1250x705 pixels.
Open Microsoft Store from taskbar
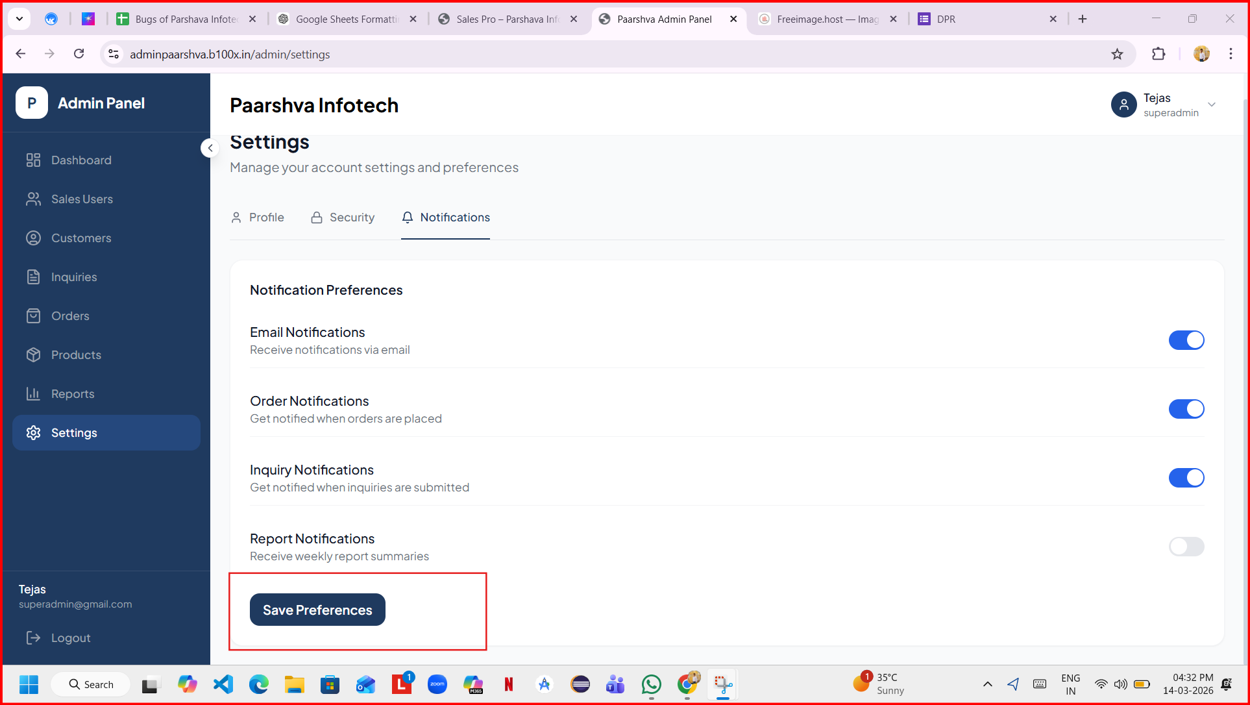pyautogui.click(x=330, y=684)
